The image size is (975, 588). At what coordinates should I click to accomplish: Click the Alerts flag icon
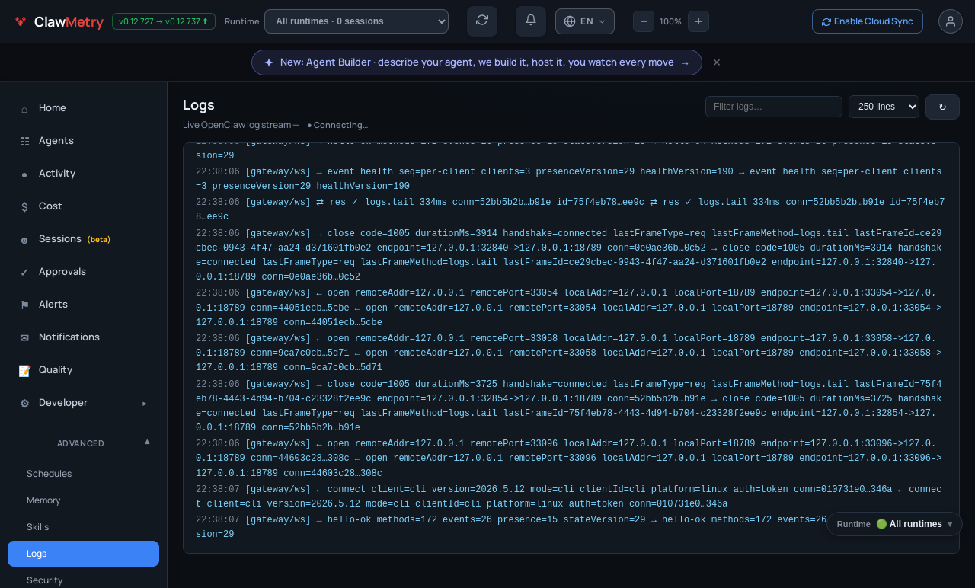24,305
